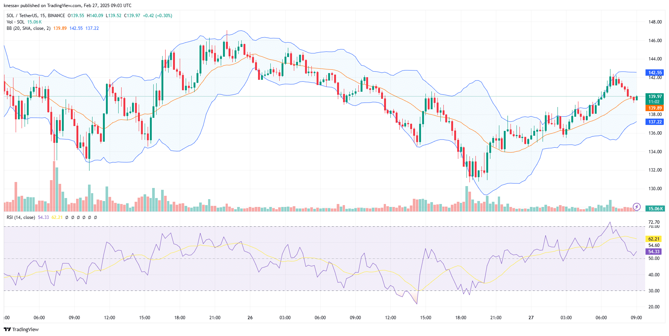Click the green 15.06K volume axis tag
Viewport: 669px width, 336px height.
pyautogui.click(x=655, y=209)
